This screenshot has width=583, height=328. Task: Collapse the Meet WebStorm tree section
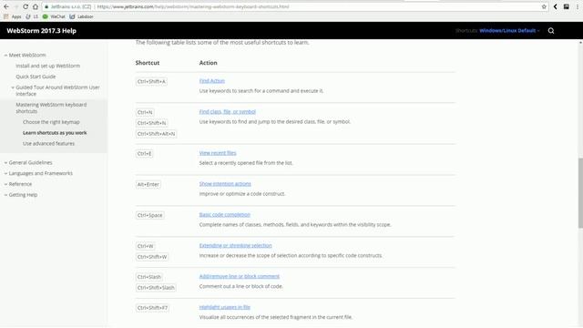click(5, 55)
